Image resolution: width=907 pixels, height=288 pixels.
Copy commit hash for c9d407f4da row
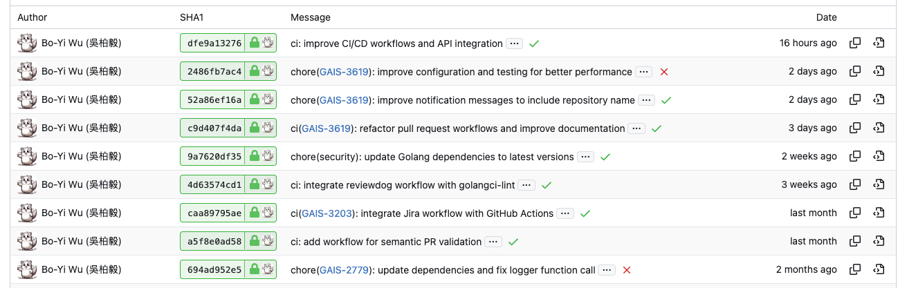click(x=855, y=128)
